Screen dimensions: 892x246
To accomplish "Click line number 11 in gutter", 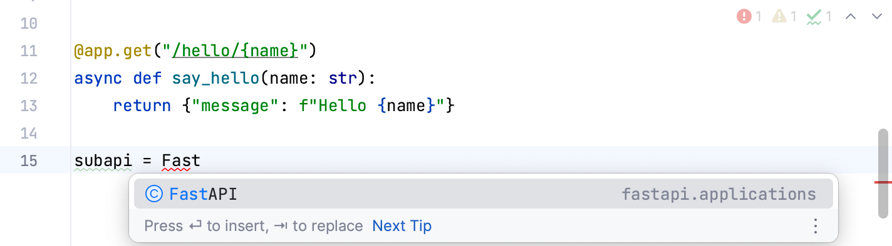I will (29, 51).
